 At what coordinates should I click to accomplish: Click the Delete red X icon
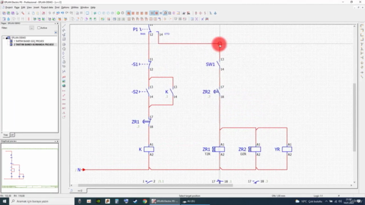point(43,13)
